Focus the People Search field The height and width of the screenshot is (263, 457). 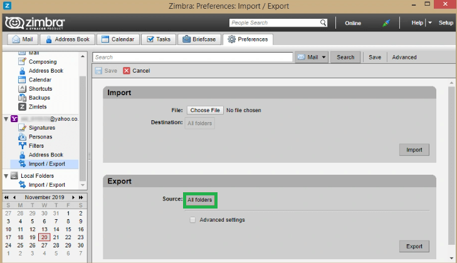pyautogui.click(x=275, y=23)
